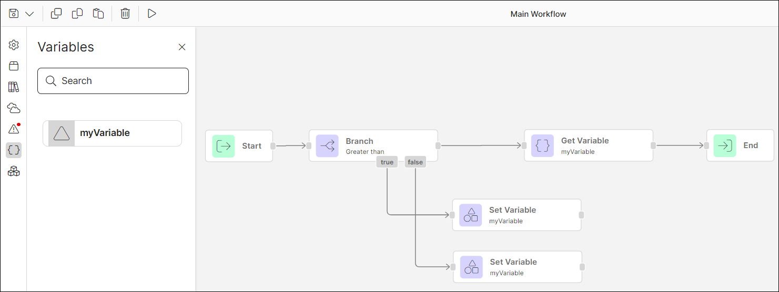Open the cubes components sidebar icon
This screenshot has width=779, height=292.
(x=14, y=171)
